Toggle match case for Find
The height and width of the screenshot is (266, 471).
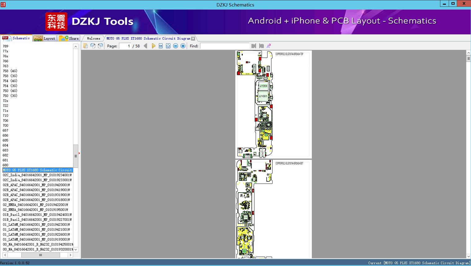pos(269,46)
